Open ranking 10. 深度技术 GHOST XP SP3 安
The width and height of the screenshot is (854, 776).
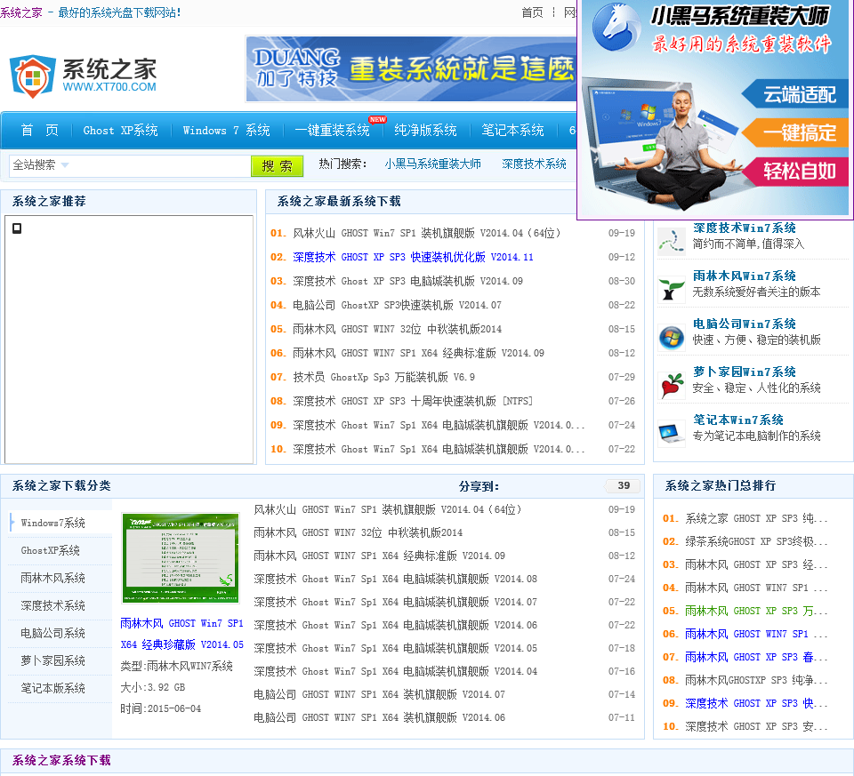coord(756,726)
